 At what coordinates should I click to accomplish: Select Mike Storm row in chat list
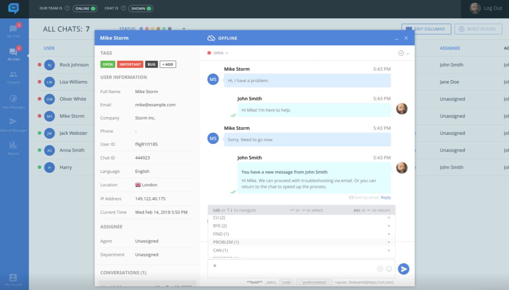(x=65, y=116)
